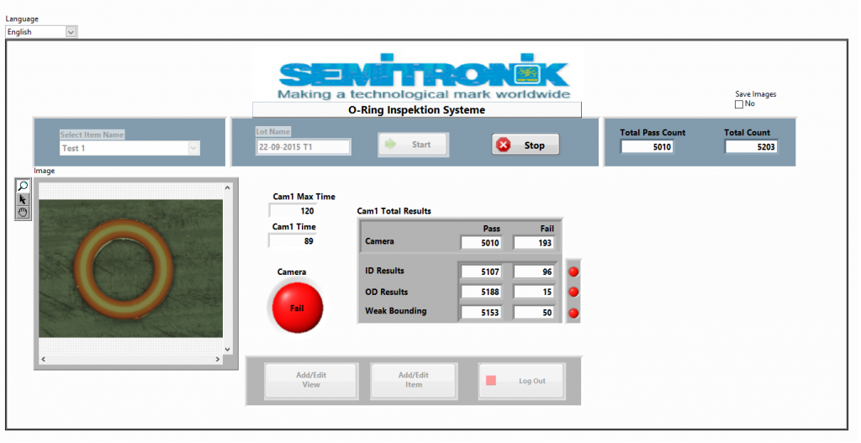
Task: Click the image scroll right arrow
Action: [x=218, y=360]
